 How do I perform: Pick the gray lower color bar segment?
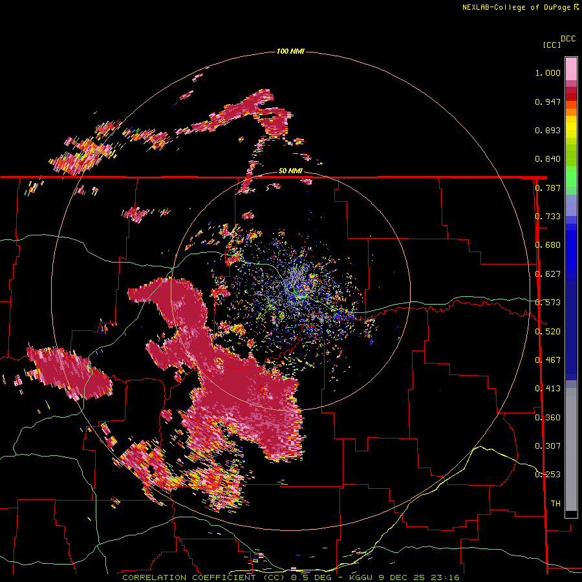(571, 449)
